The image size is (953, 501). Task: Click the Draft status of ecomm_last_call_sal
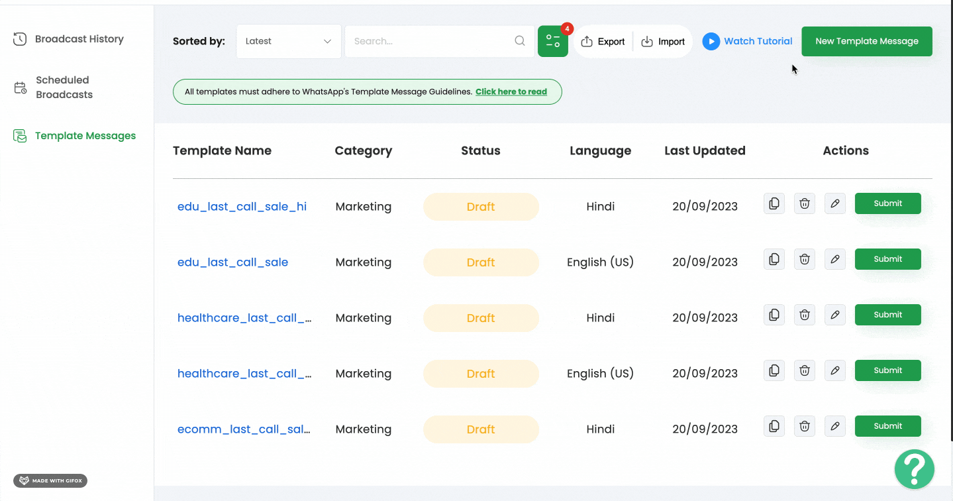(481, 429)
